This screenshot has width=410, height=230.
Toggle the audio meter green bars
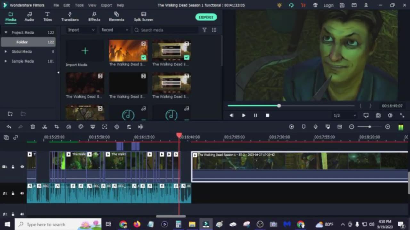[x=401, y=127]
